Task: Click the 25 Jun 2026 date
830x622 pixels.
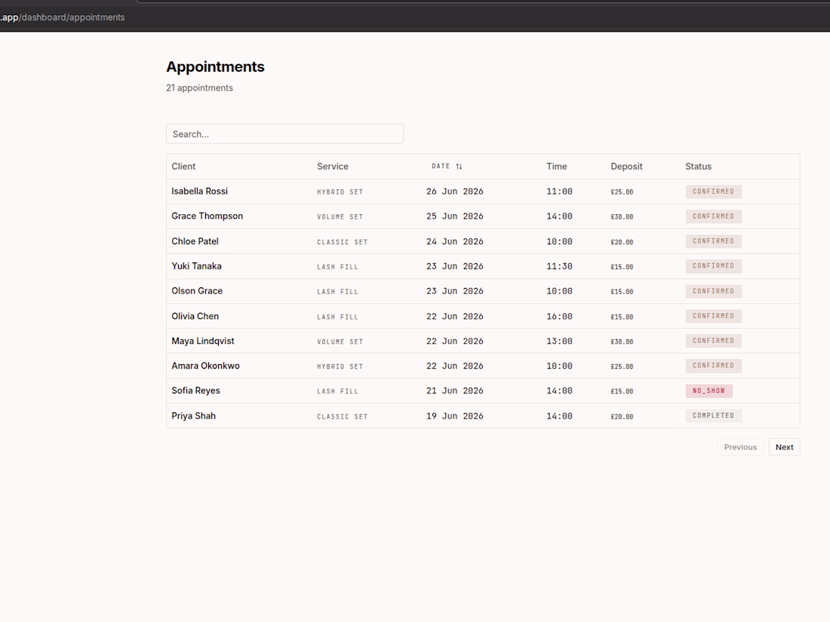Action: 455,216
